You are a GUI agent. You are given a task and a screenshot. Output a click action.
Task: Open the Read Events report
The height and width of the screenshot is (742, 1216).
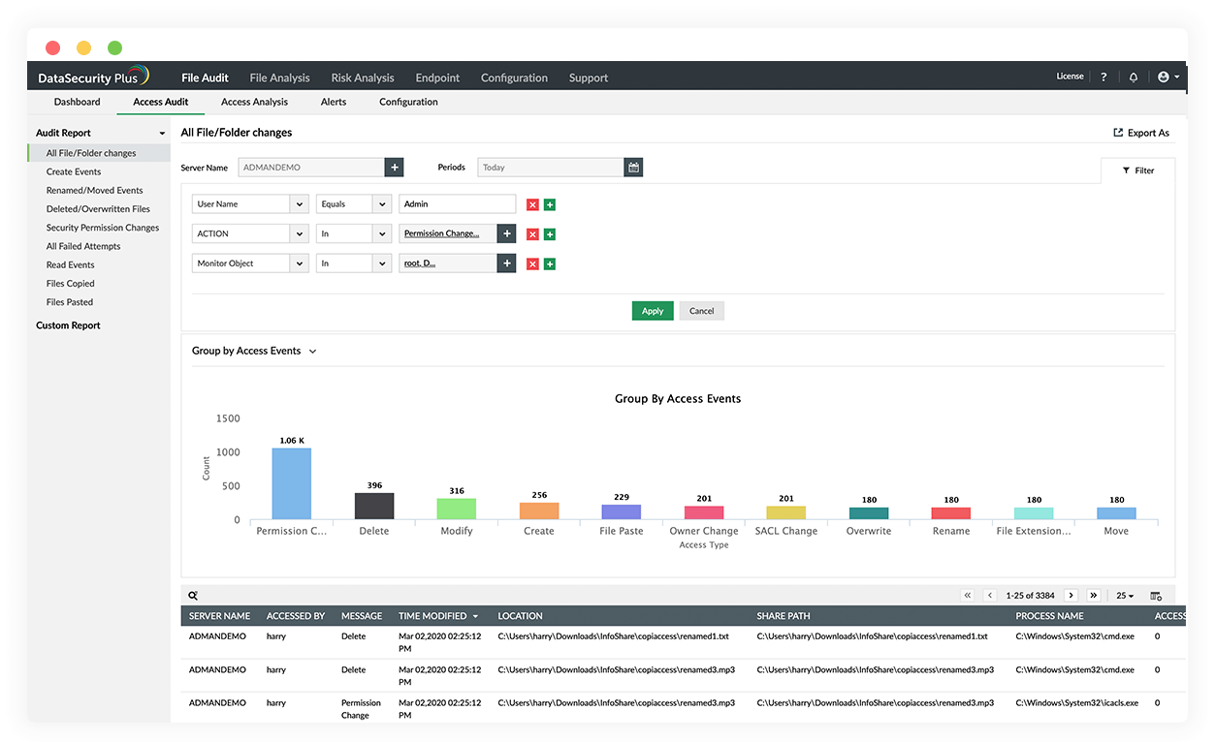tap(70, 264)
